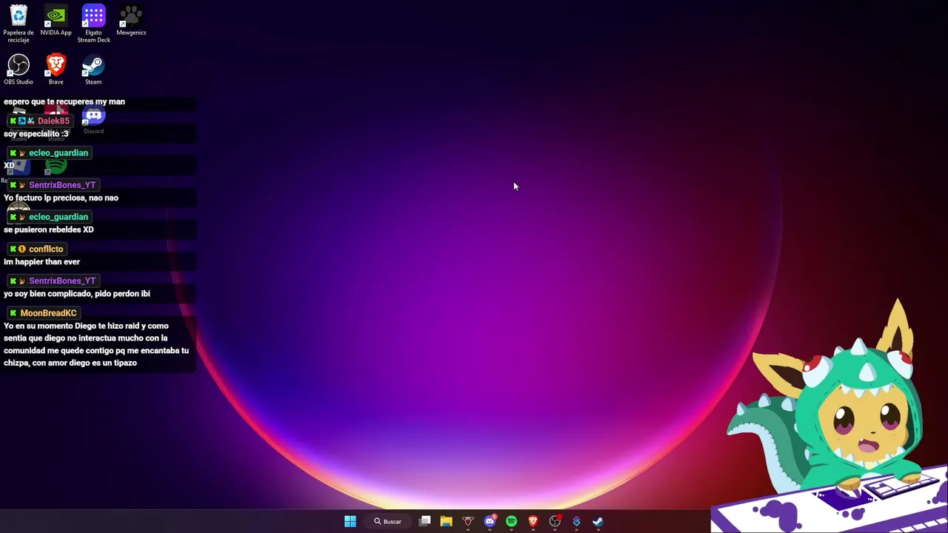Viewport: 948px width, 533px height.
Task: Open the Elgato Stream Deck shortcut
Action: (x=93, y=23)
